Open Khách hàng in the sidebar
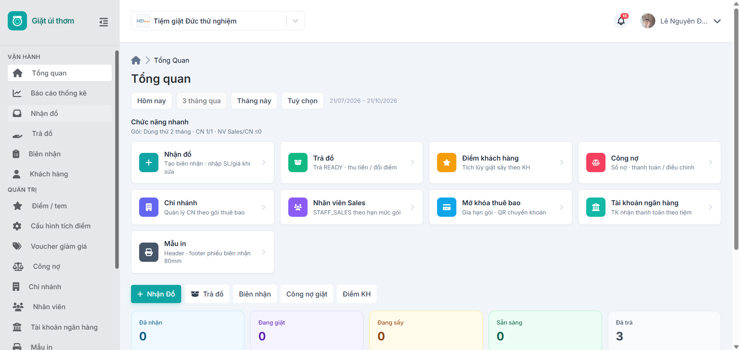 [60, 174]
